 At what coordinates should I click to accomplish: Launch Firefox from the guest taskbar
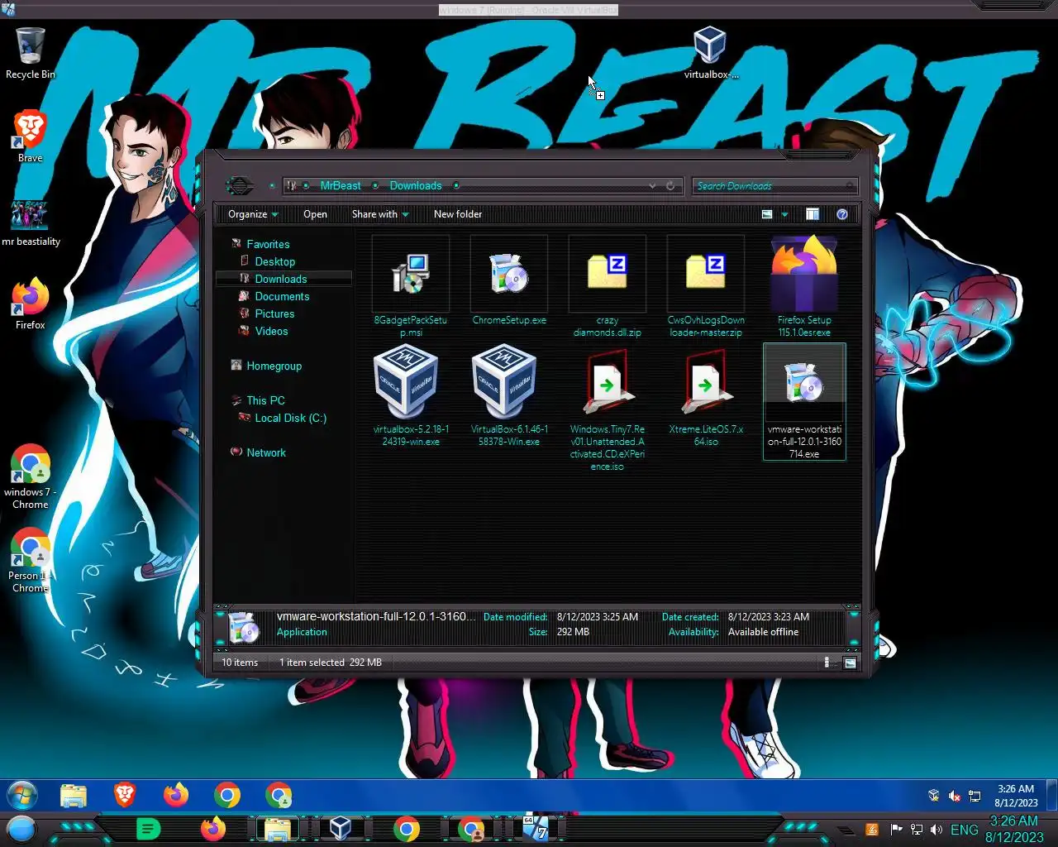(x=176, y=795)
